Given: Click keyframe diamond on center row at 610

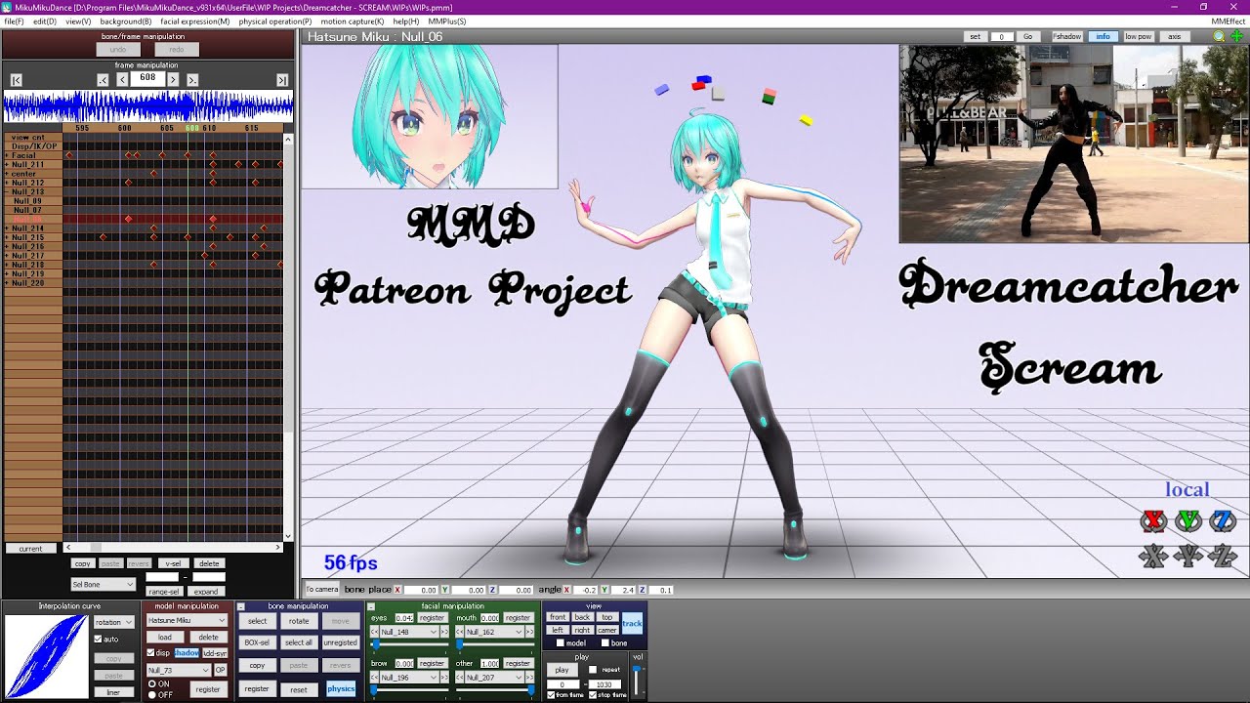Looking at the screenshot, I should [213, 174].
